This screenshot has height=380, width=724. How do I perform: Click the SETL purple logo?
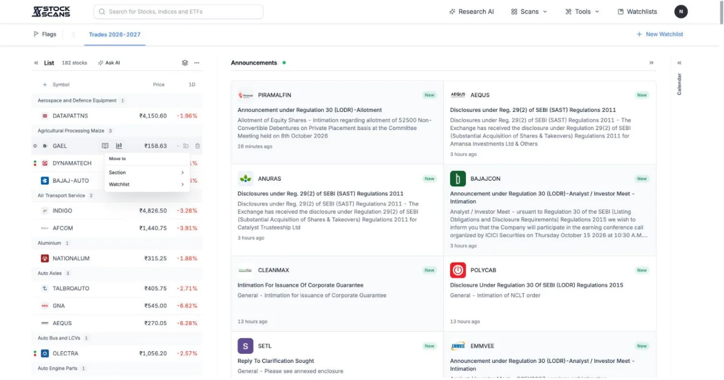pos(245,346)
